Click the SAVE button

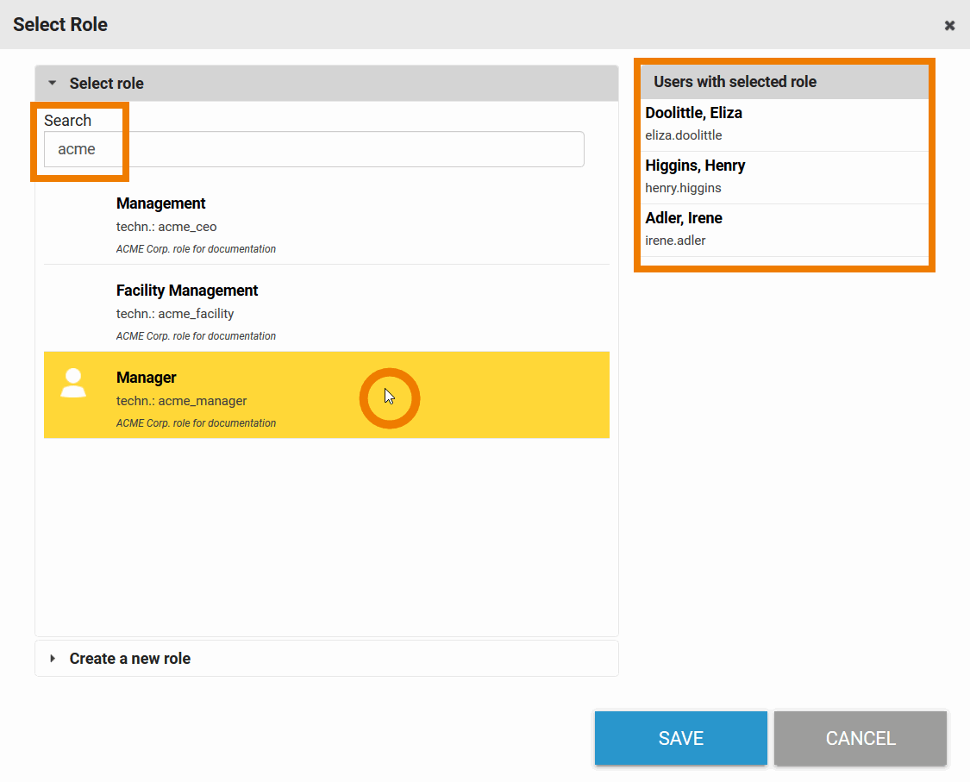(680, 738)
